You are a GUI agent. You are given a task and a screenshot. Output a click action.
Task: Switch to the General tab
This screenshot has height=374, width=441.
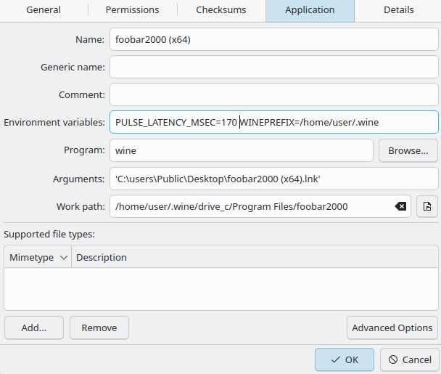tap(44, 10)
